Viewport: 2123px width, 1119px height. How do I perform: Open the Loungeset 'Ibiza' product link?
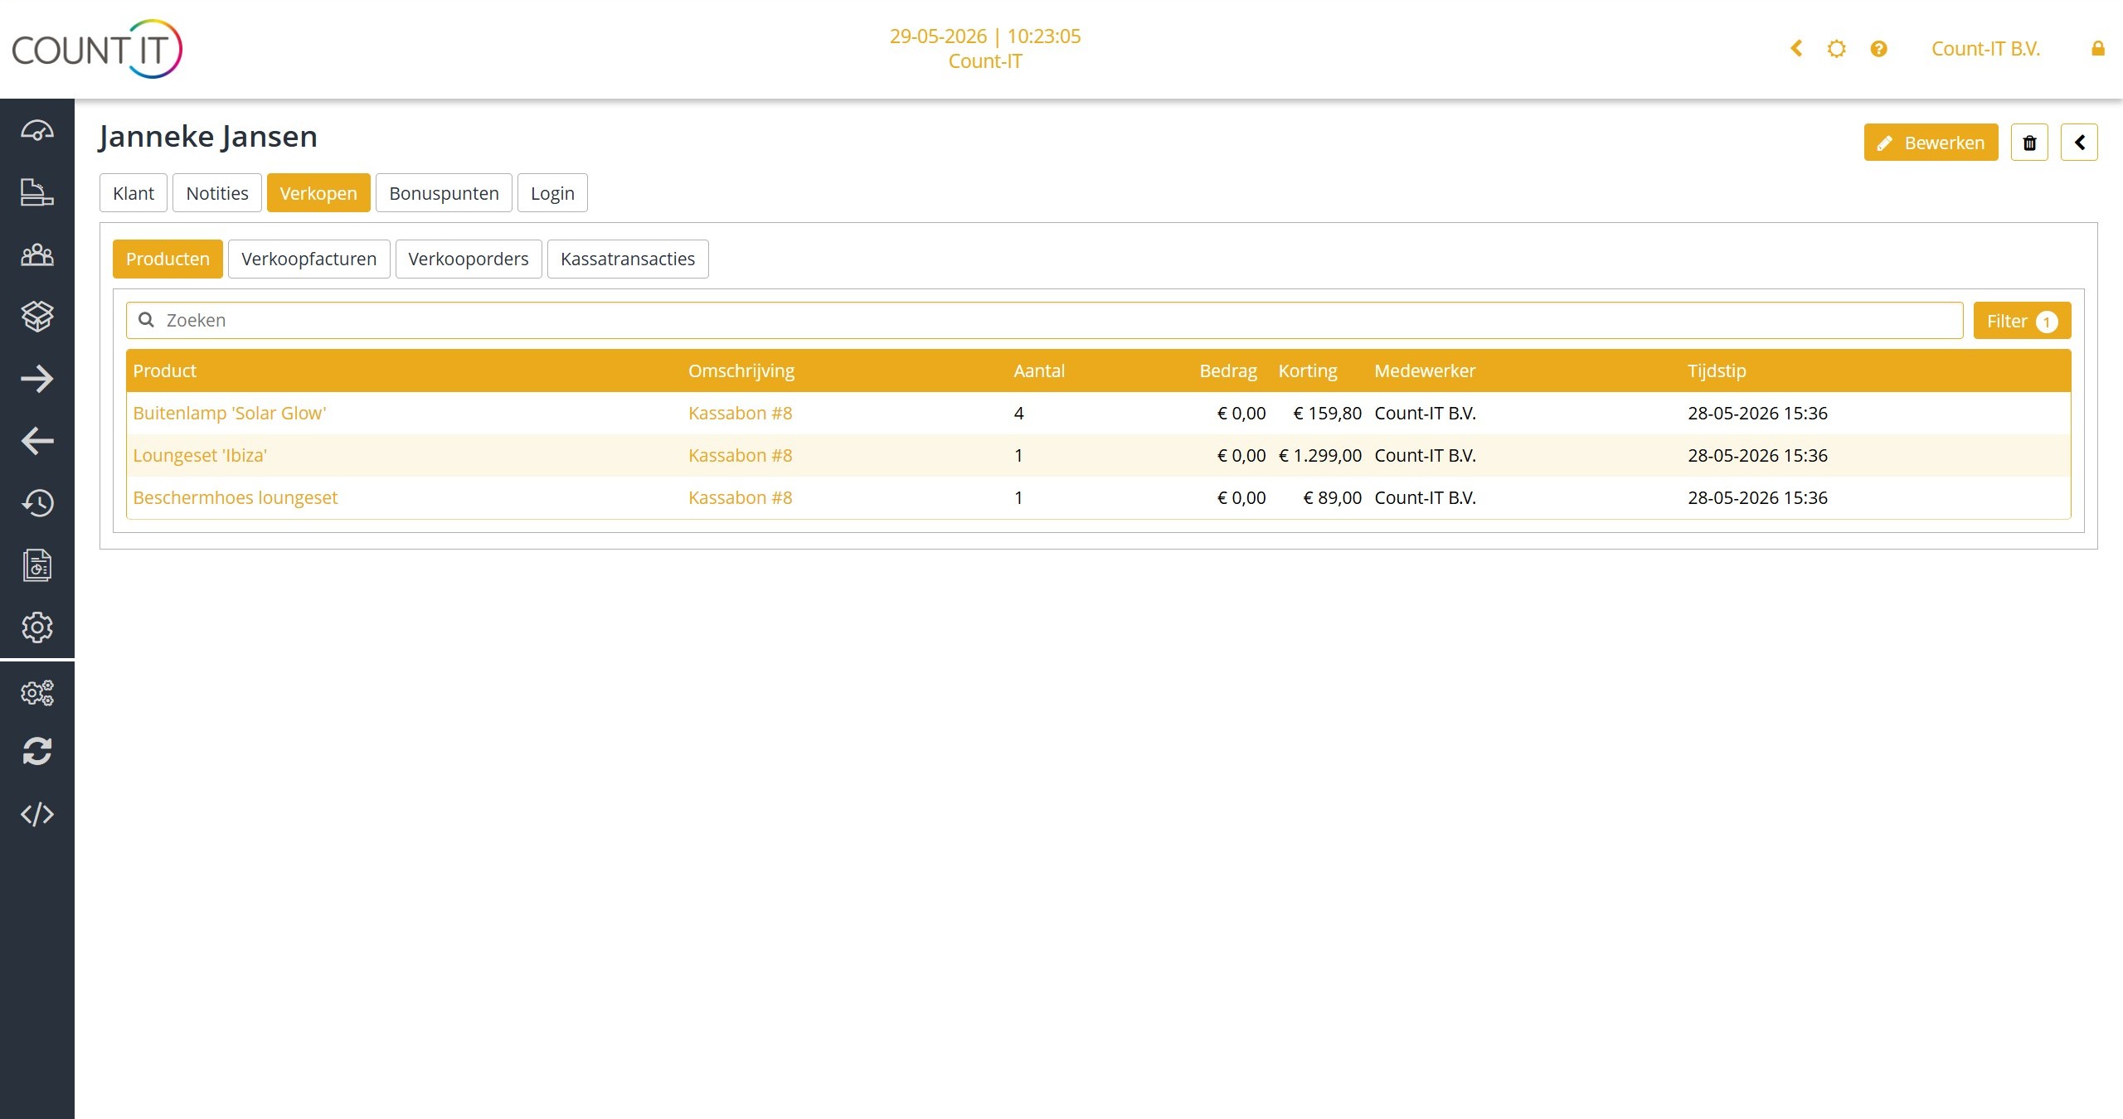pyautogui.click(x=200, y=455)
